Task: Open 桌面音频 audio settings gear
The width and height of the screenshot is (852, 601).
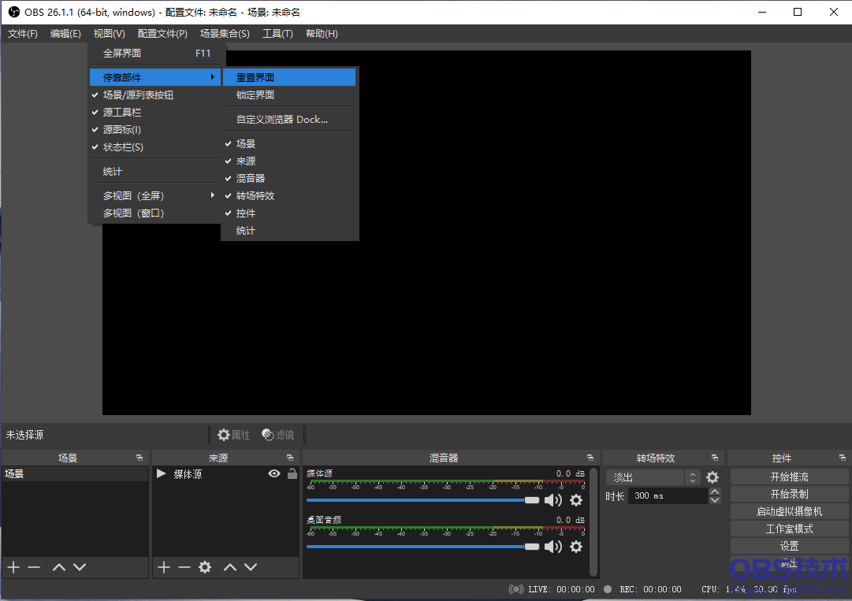Action: click(576, 546)
